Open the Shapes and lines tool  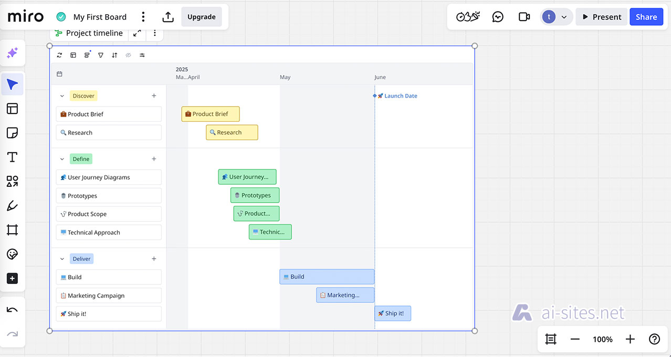click(x=12, y=182)
